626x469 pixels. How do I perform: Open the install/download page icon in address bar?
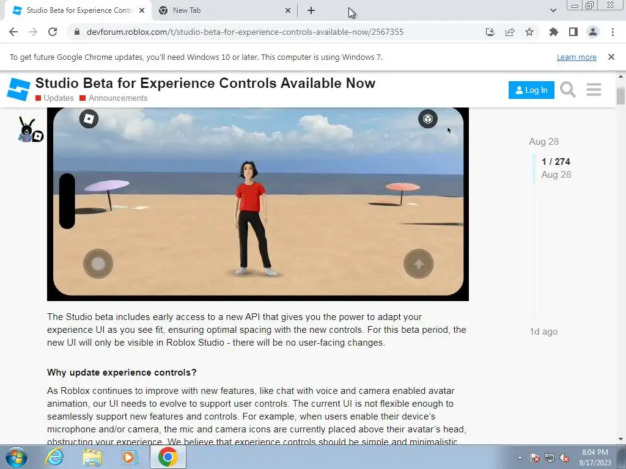click(490, 32)
